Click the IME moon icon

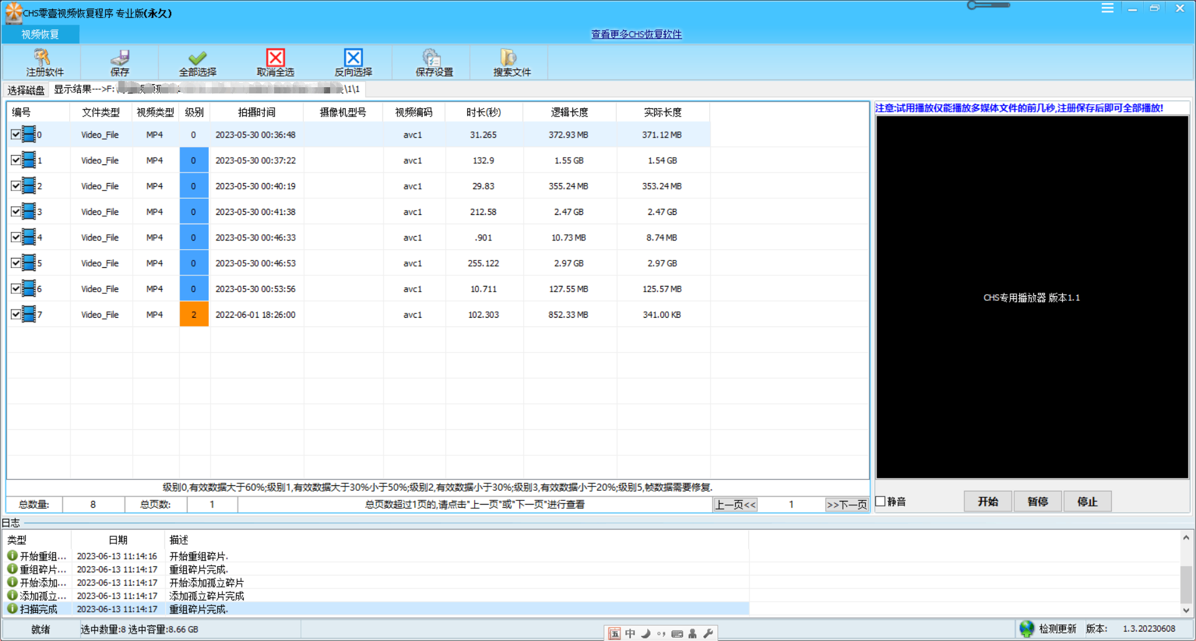click(x=646, y=634)
